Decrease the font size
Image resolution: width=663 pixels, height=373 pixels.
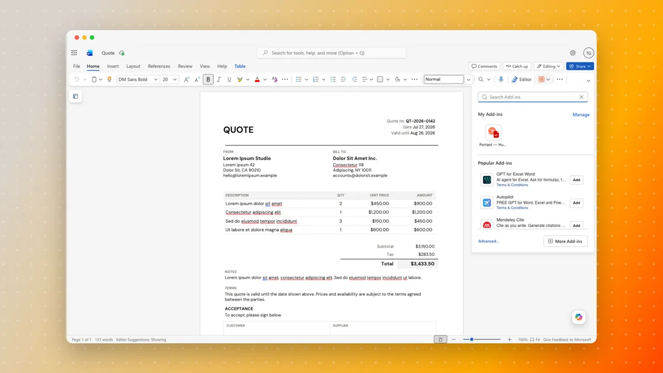197,80
